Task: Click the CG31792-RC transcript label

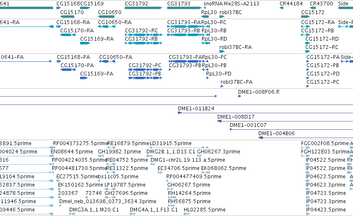Action: (x=141, y=30)
